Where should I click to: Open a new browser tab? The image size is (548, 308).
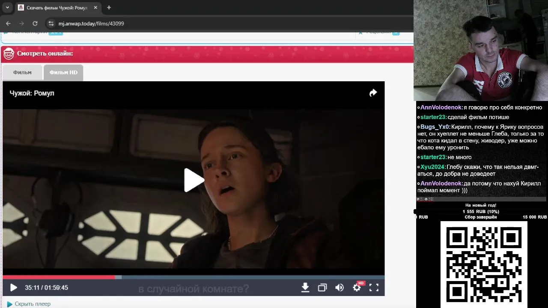tap(109, 8)
